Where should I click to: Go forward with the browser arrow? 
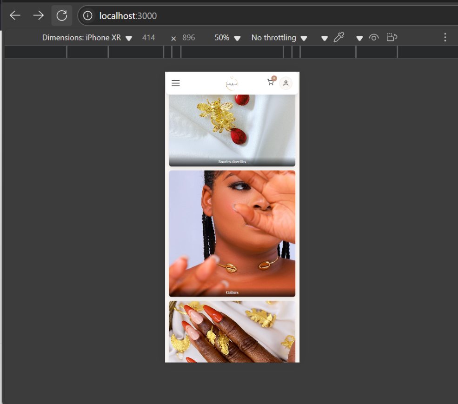(38, 16)
